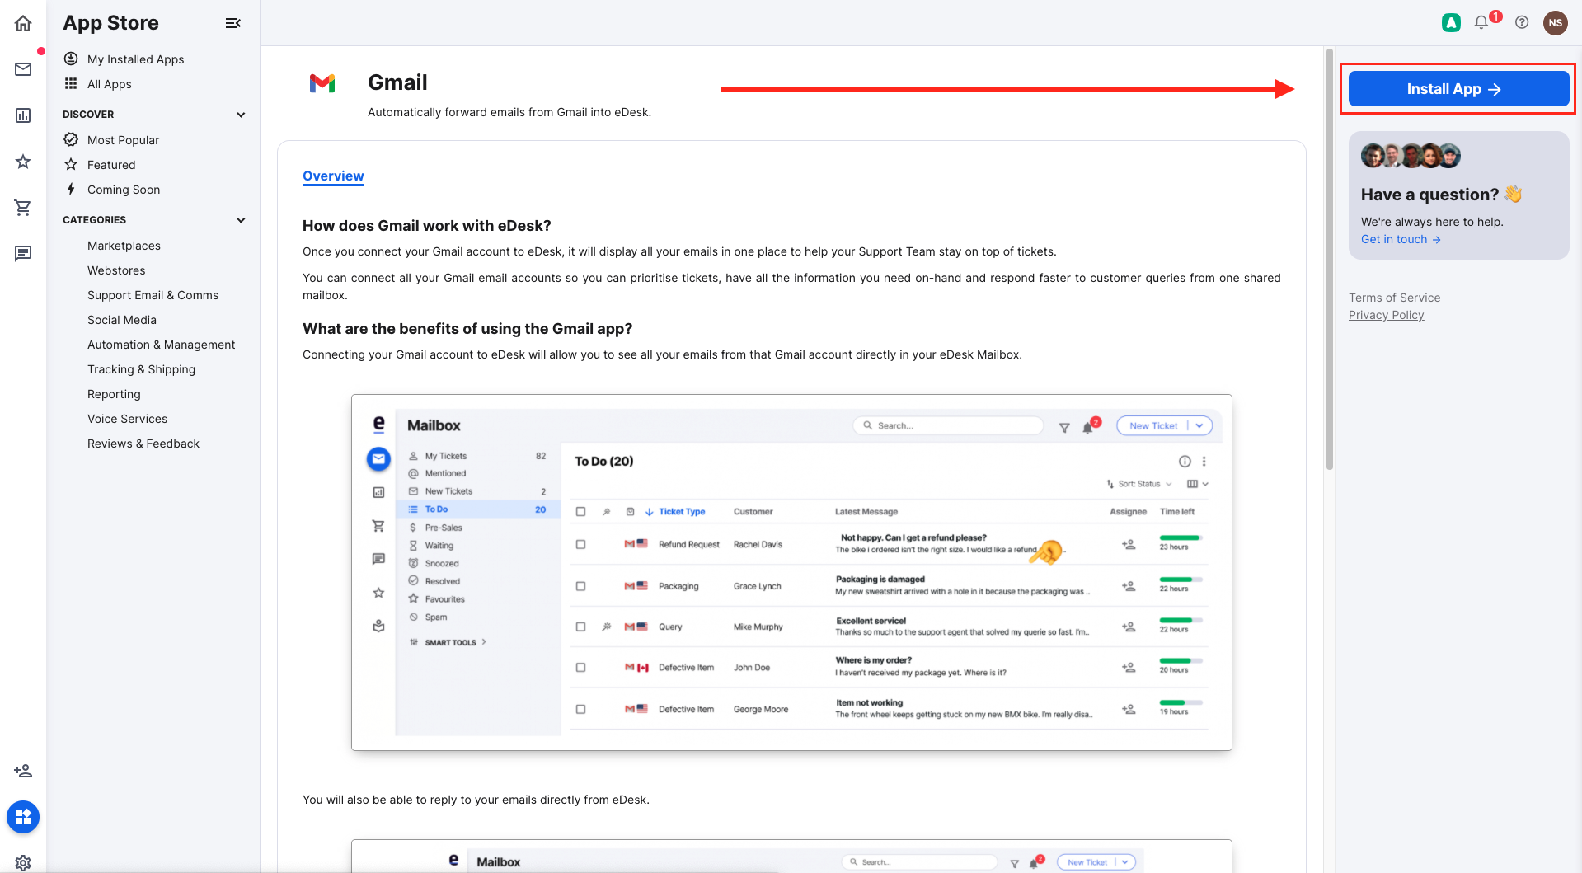Open the Orders cart icon in left rail

23,208
